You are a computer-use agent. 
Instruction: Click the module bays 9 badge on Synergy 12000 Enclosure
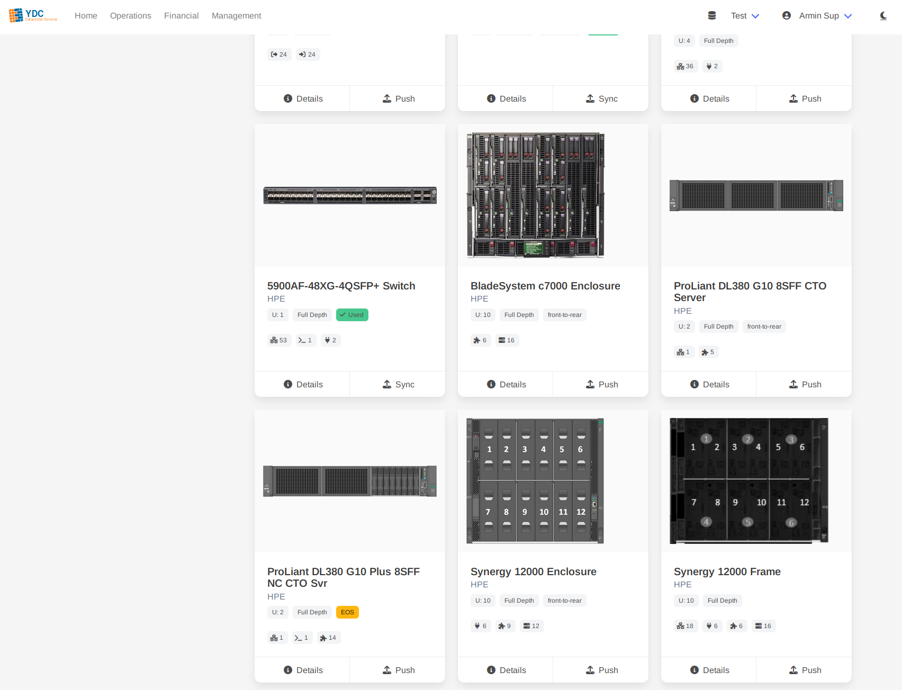[x=505, y=626]
